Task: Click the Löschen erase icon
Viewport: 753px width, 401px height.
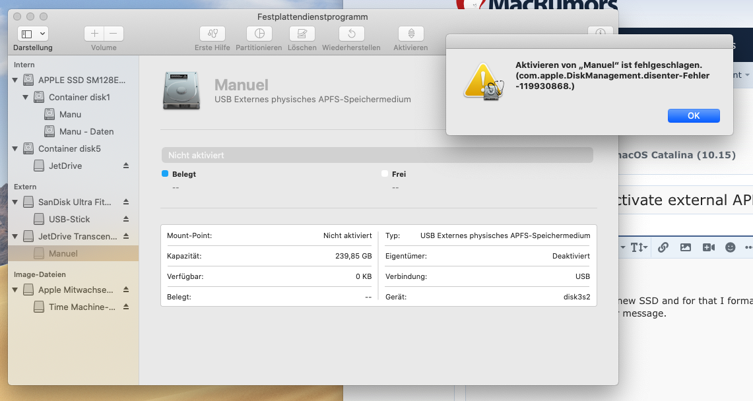Action: (x=302, y=34)
